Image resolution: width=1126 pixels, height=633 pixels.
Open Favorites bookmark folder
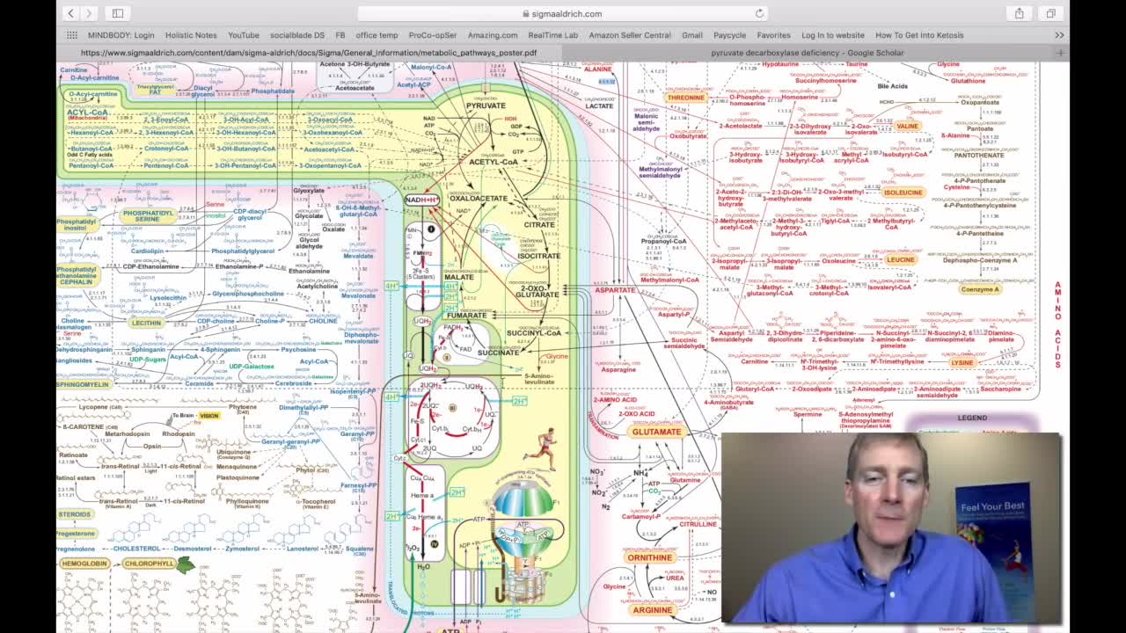(x=774, y=35)
